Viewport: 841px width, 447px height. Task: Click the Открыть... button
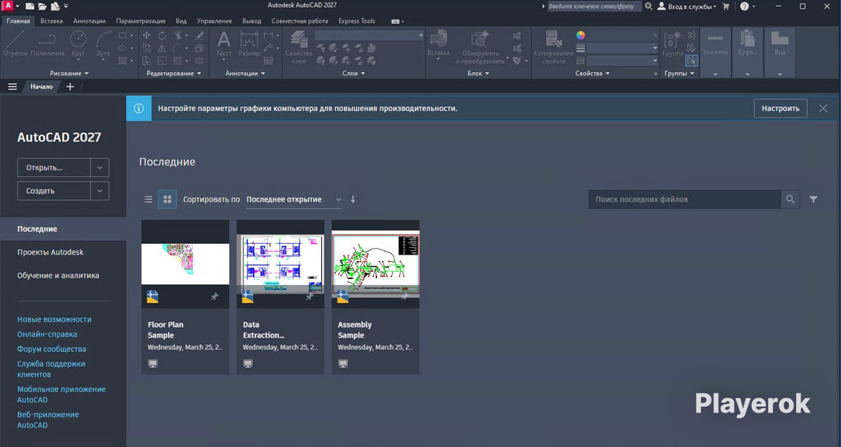point(54,167)
